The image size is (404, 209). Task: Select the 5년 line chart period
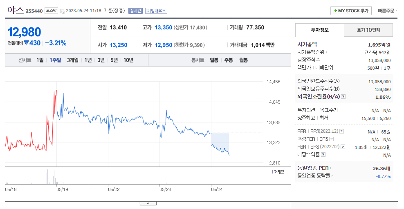point(114,60)
